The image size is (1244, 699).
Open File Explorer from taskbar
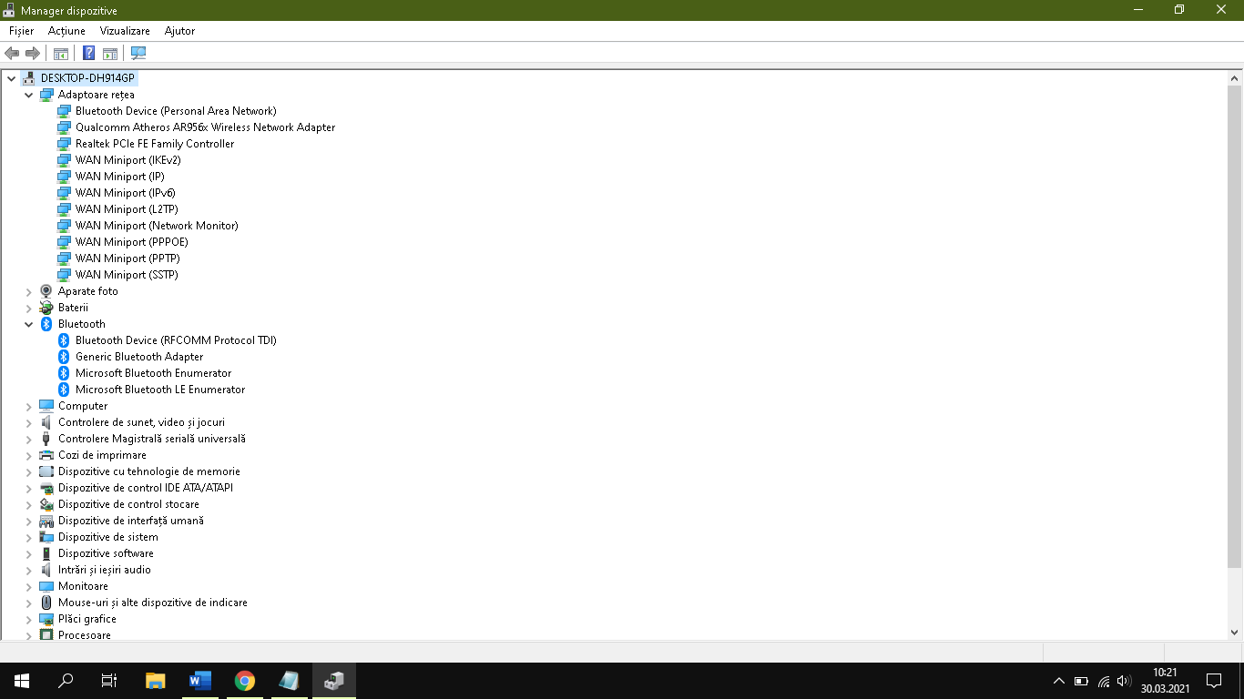[x=156, y=681]
